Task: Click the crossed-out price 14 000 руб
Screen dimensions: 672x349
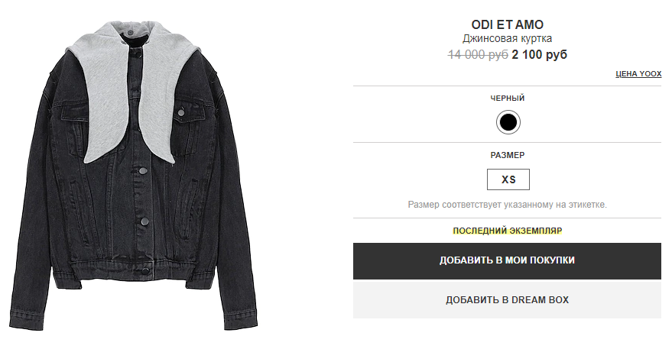Action: (478, 55)
